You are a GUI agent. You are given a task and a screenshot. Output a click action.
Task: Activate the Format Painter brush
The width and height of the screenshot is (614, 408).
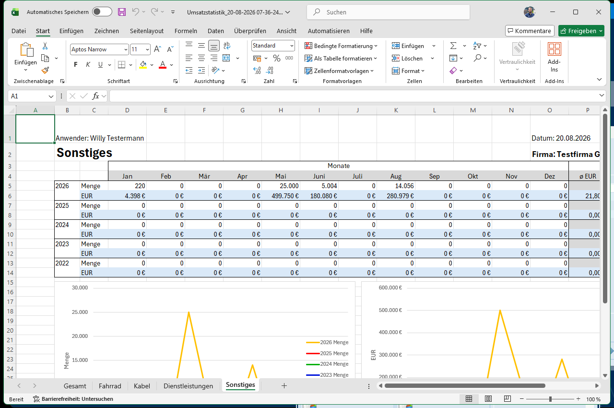[x=45, y=70]
